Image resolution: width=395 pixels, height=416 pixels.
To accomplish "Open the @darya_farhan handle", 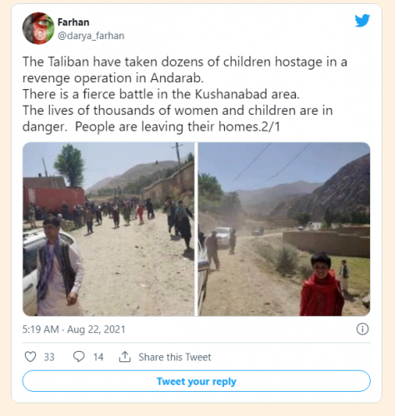I will 91,36.
